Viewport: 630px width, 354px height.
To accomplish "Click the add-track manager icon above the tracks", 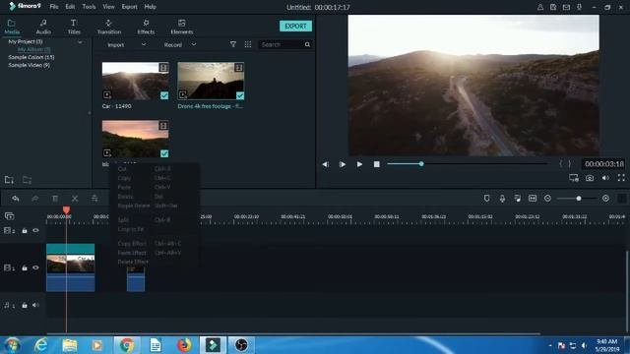I will coord(9,216).
